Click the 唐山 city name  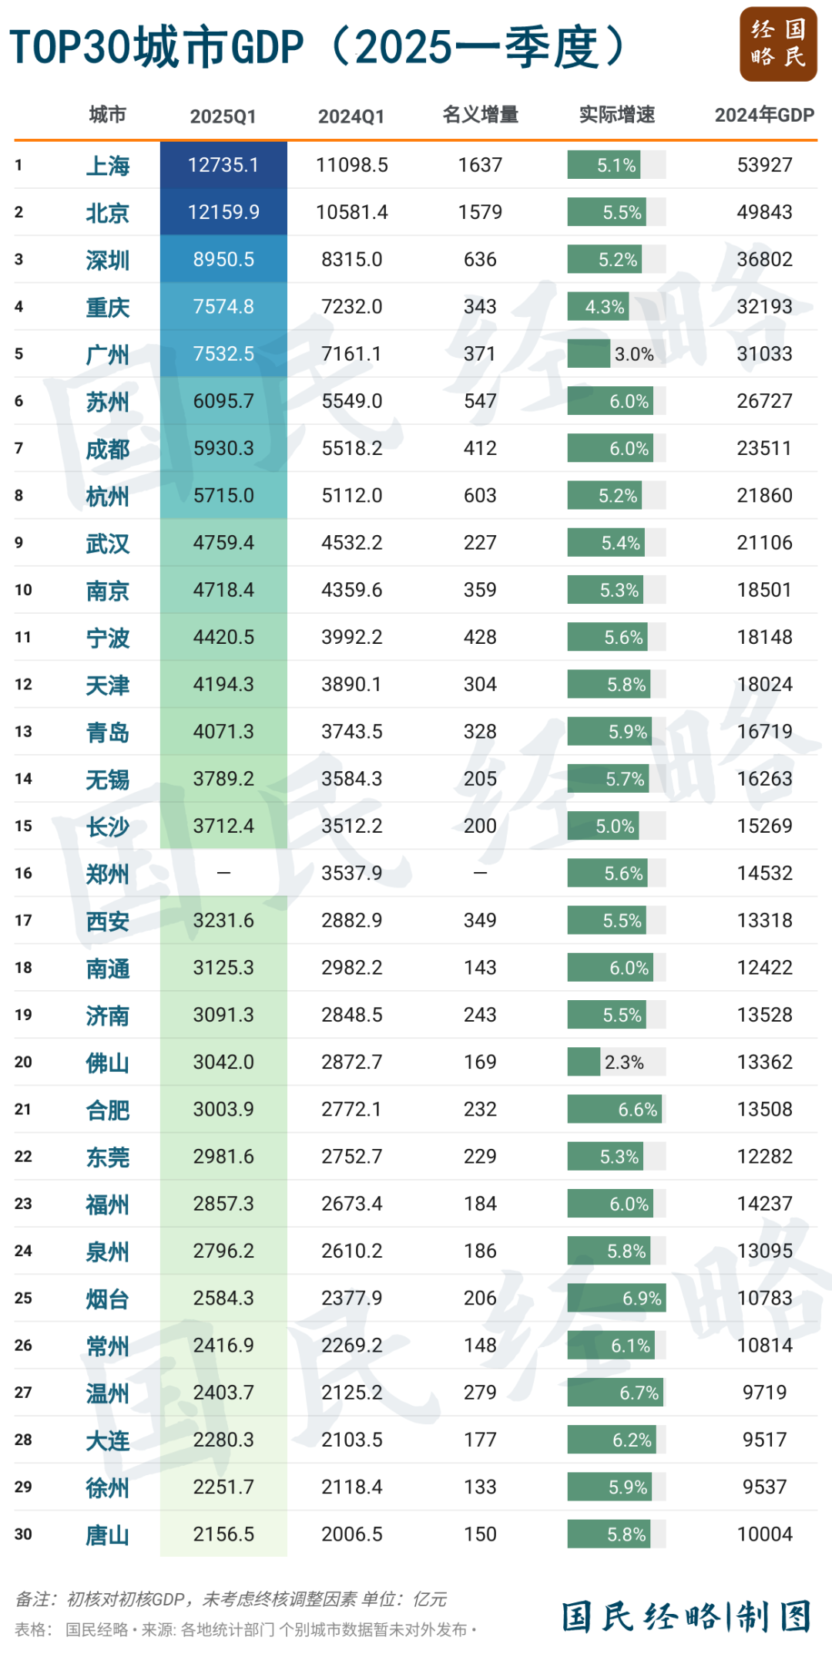108,1535
